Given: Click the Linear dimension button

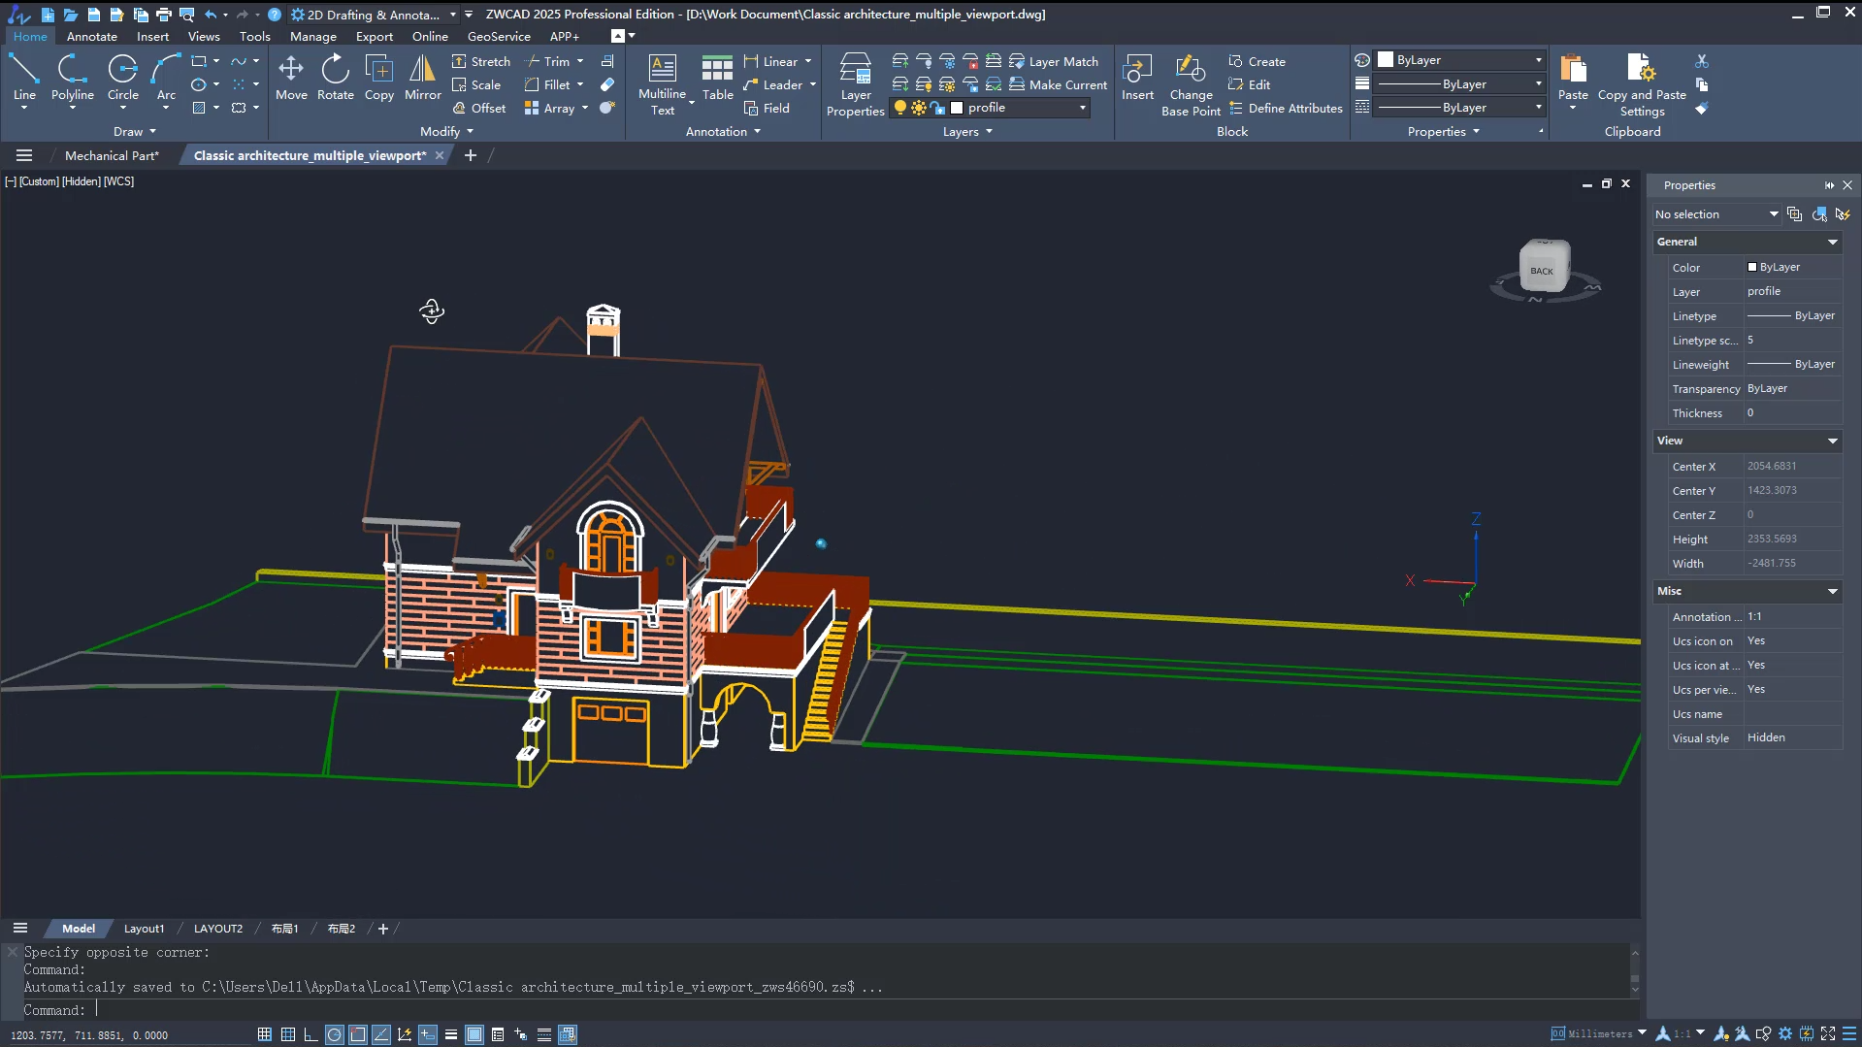Looking at the screenshot, I should click(770, 61).
